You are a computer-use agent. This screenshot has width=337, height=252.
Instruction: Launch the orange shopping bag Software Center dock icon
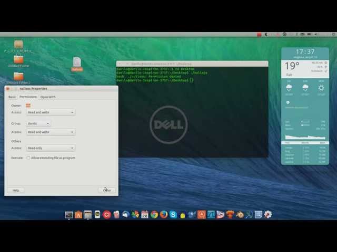[x=78, y=215]
